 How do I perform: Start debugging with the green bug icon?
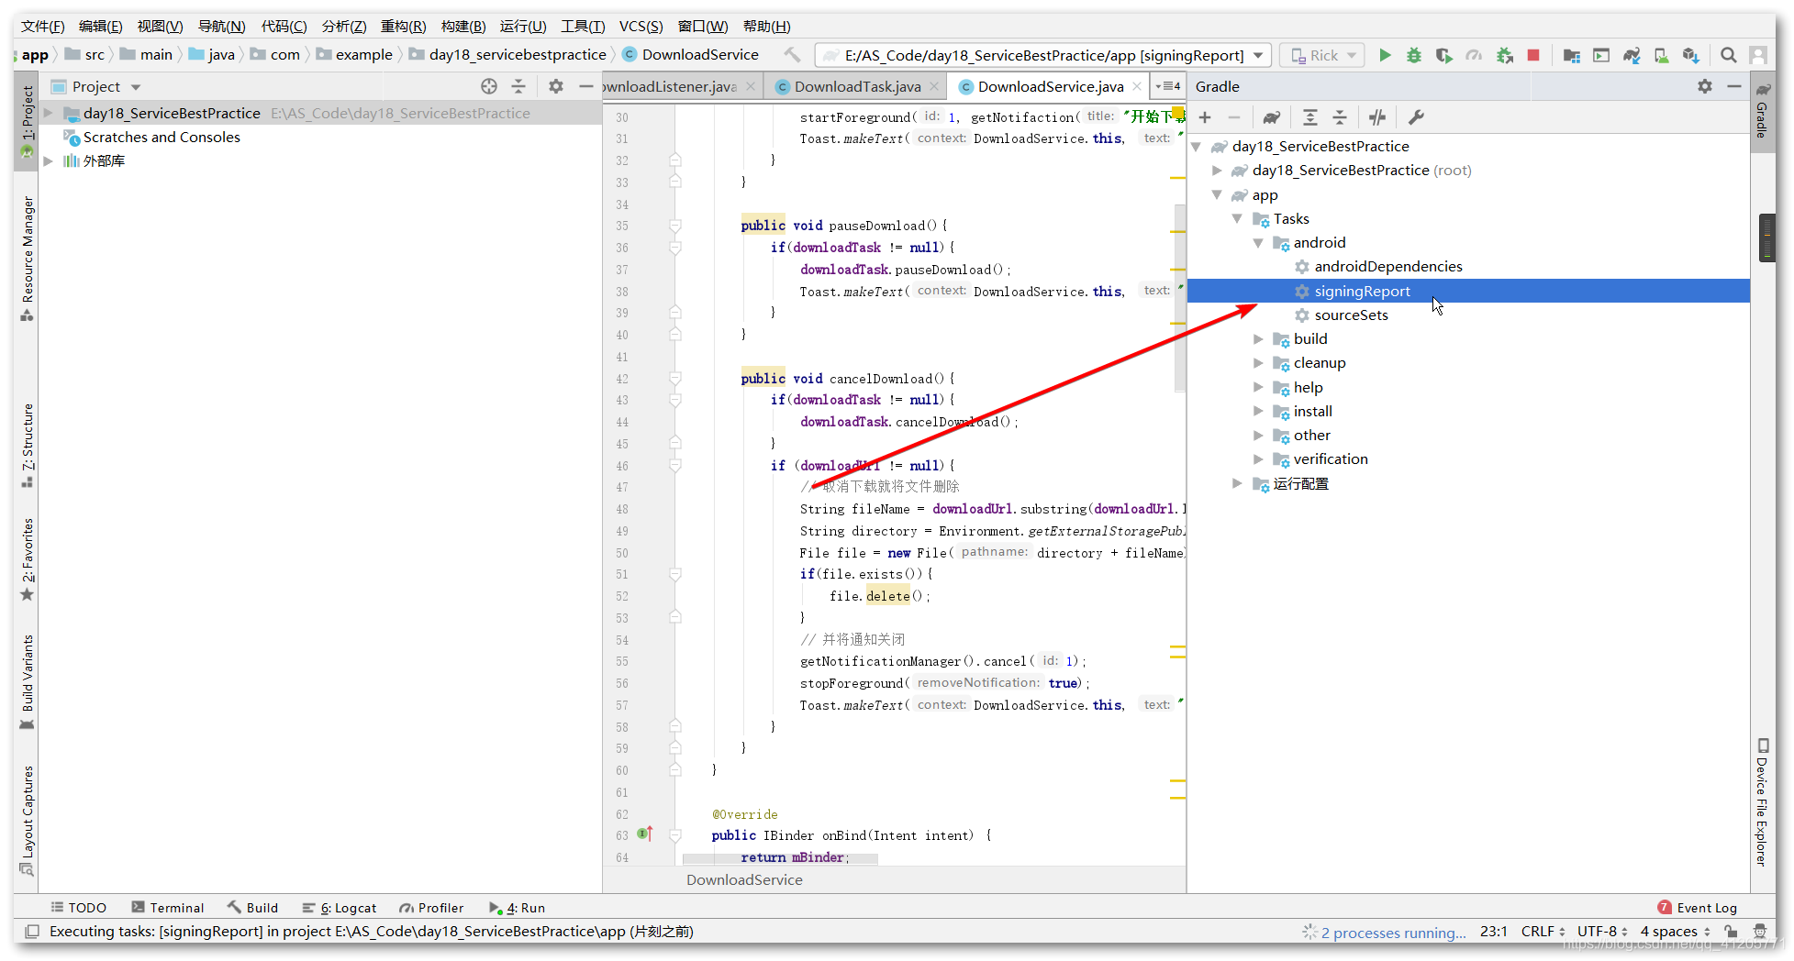coord(1414,55)
